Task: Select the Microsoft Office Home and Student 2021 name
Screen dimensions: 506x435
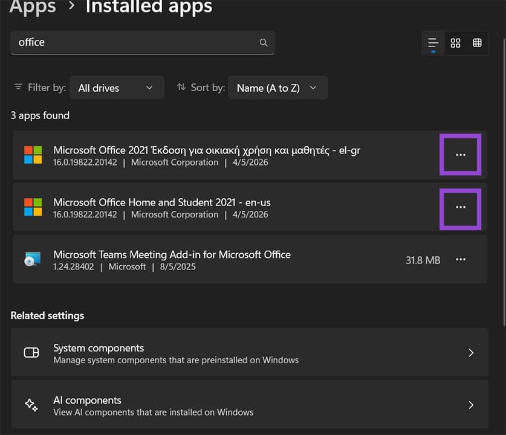Action: coord(162,202)
